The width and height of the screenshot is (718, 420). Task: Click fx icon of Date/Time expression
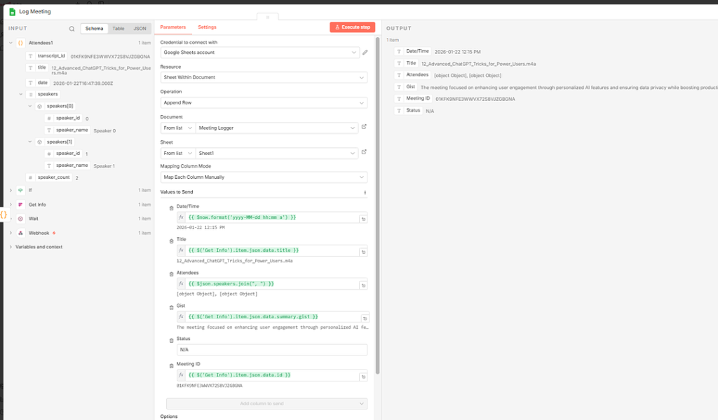(x=181, y=217)
